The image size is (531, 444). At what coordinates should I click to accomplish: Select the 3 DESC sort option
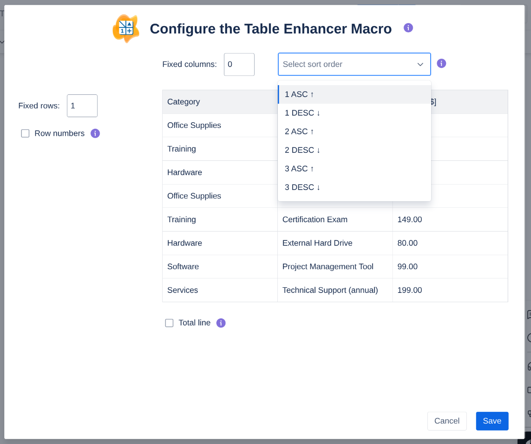302,187
